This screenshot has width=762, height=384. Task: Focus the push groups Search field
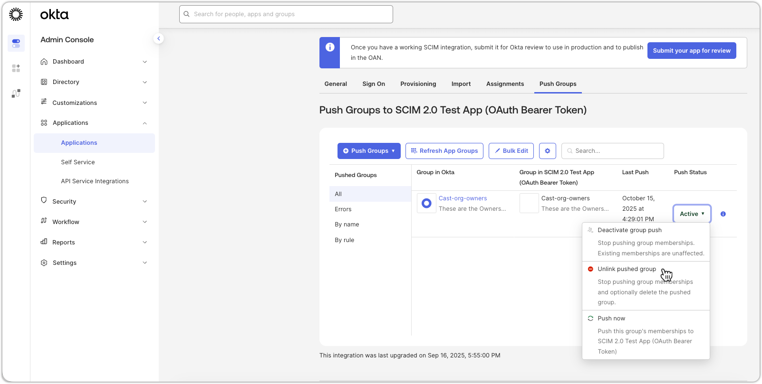[x=613, y=151]
